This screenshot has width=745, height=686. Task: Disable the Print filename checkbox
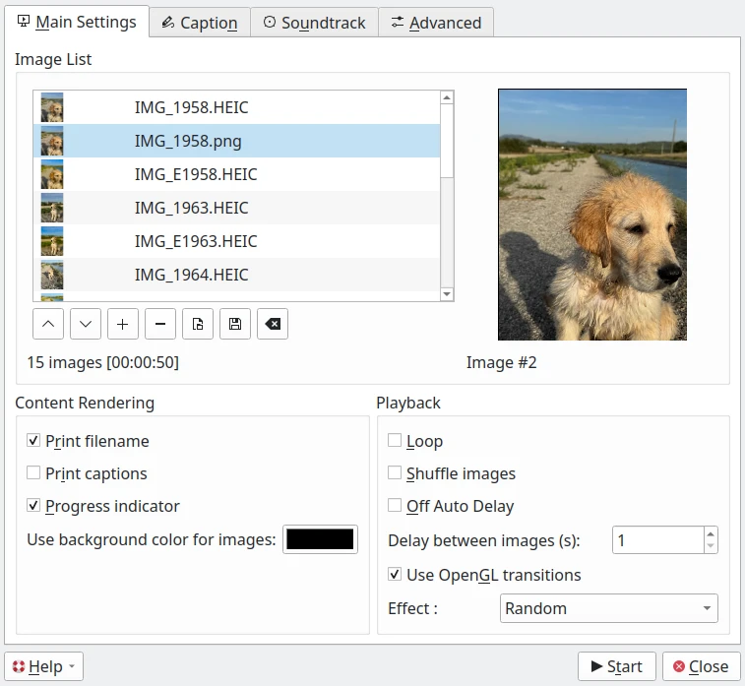click(x=34, y=441)
